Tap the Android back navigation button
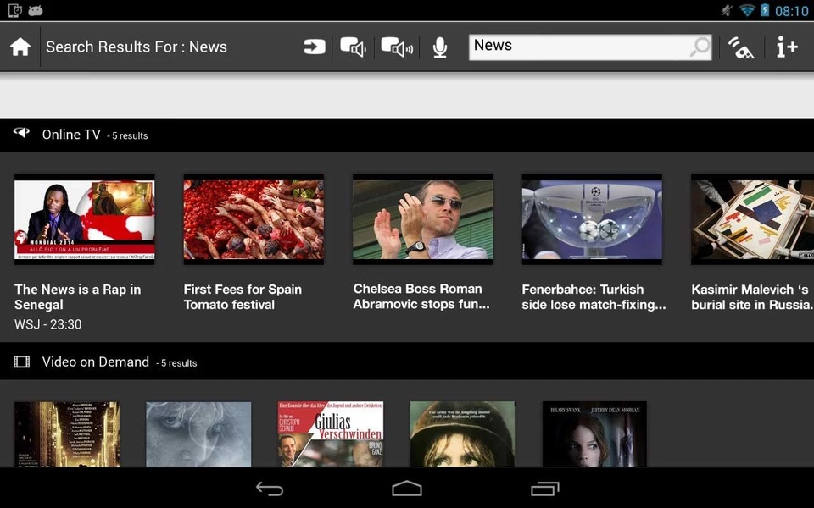 click(270, 489)
